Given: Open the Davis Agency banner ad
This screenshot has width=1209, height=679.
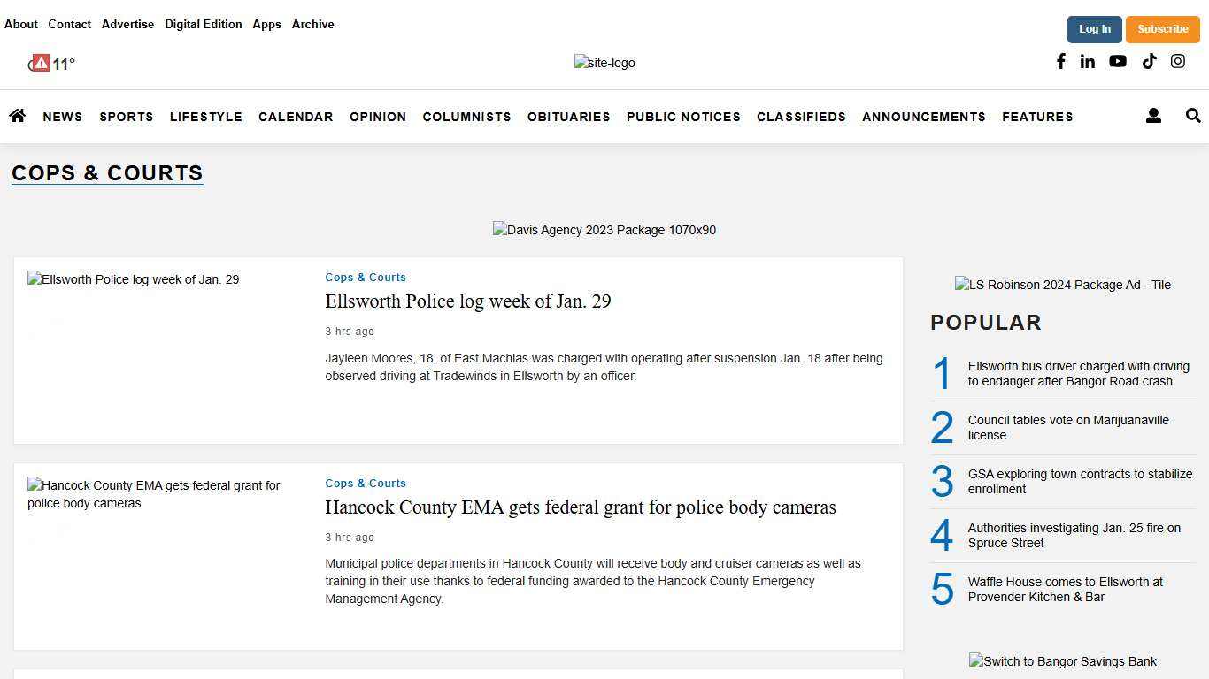Looking at the screenshot, I should pyautogui.click(x=604, y=230).
